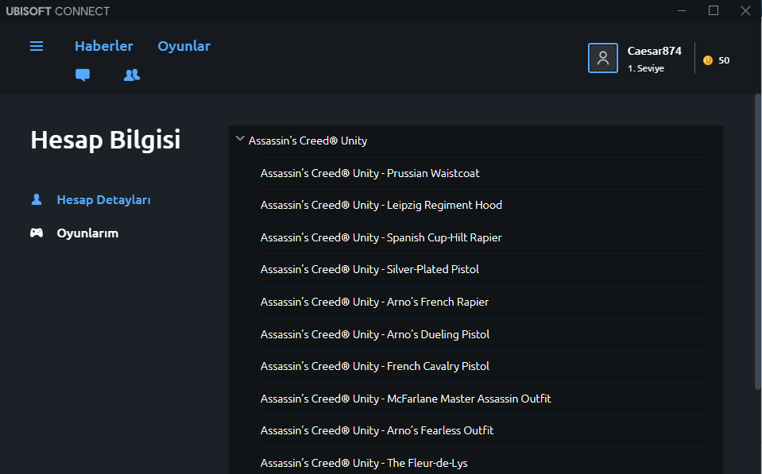Maximize the Ubisoft Connect window

click(713, 10)
